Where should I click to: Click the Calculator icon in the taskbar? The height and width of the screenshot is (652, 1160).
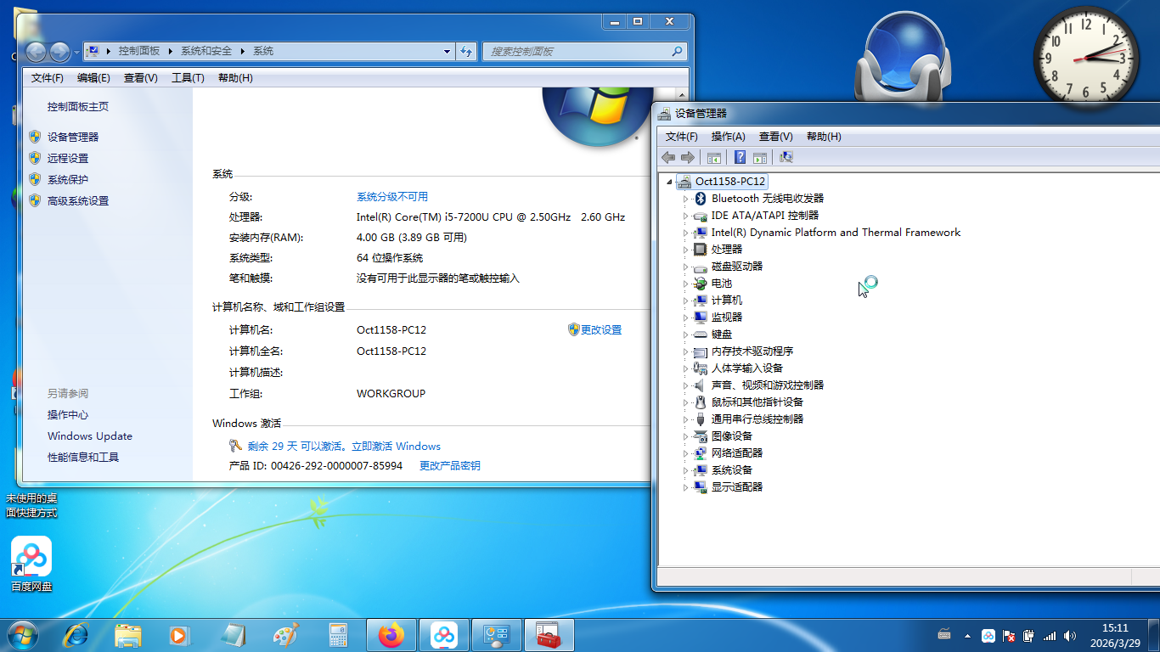(x=339, y=635)
